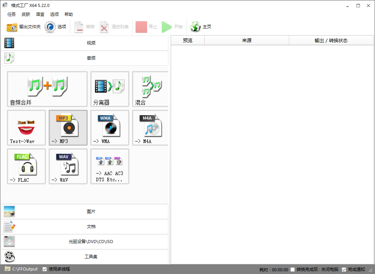Expand the 图片 picture category

(91, 211)
